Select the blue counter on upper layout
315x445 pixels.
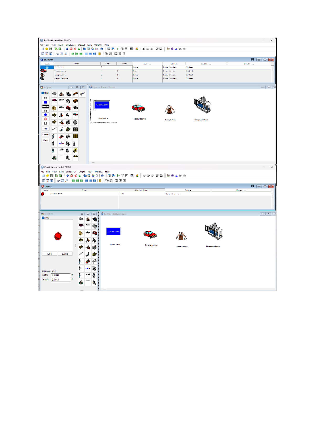[102, 105]
